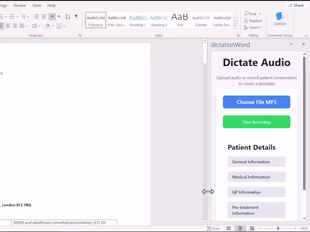Image resolution: width=310 pixels, height=232 pixels.
Task: Open Find dropdown arrow
Action: (260, 14)
